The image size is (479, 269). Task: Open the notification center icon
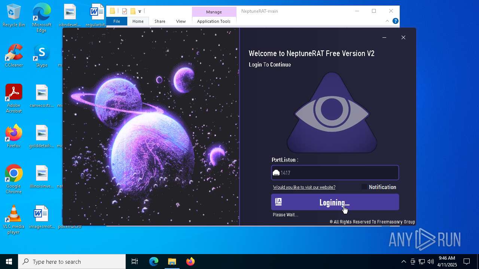click(467, 262)
